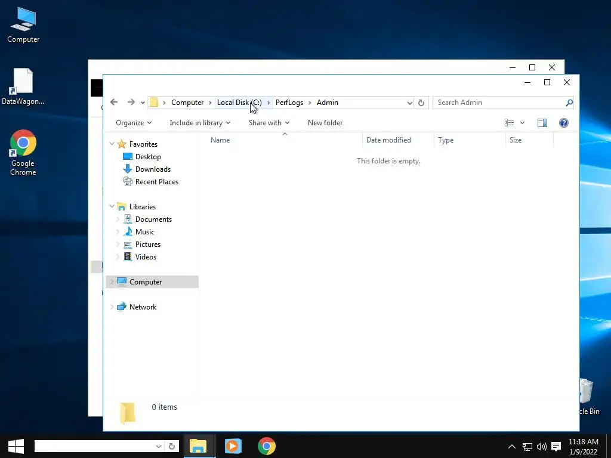Open network status tray icon
The height and width of the screenshot is (458, 611).
[527, 446]
